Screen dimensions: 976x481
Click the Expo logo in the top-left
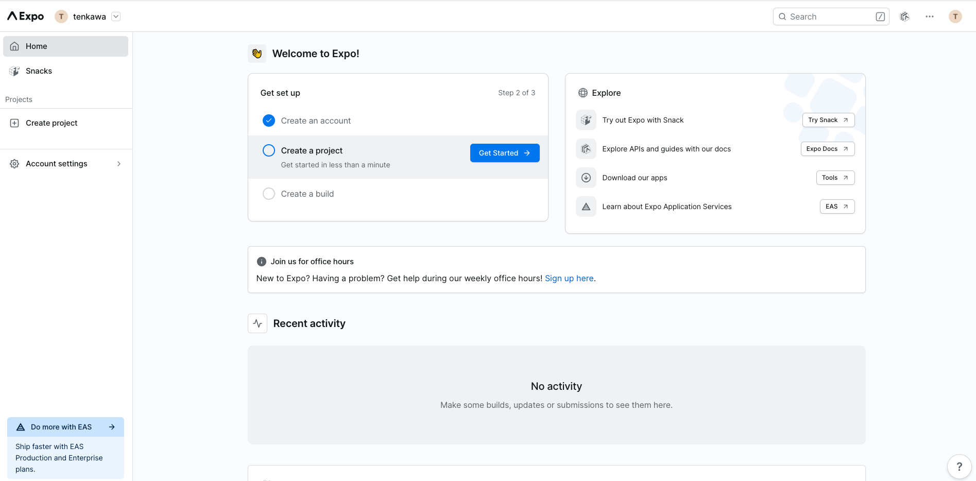click(x=24, y=16)
